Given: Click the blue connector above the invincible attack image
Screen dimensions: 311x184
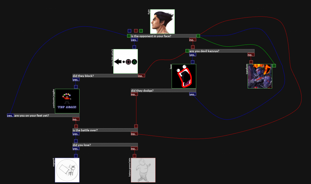Looking at the screenshot, I should (x=134, y=47).
